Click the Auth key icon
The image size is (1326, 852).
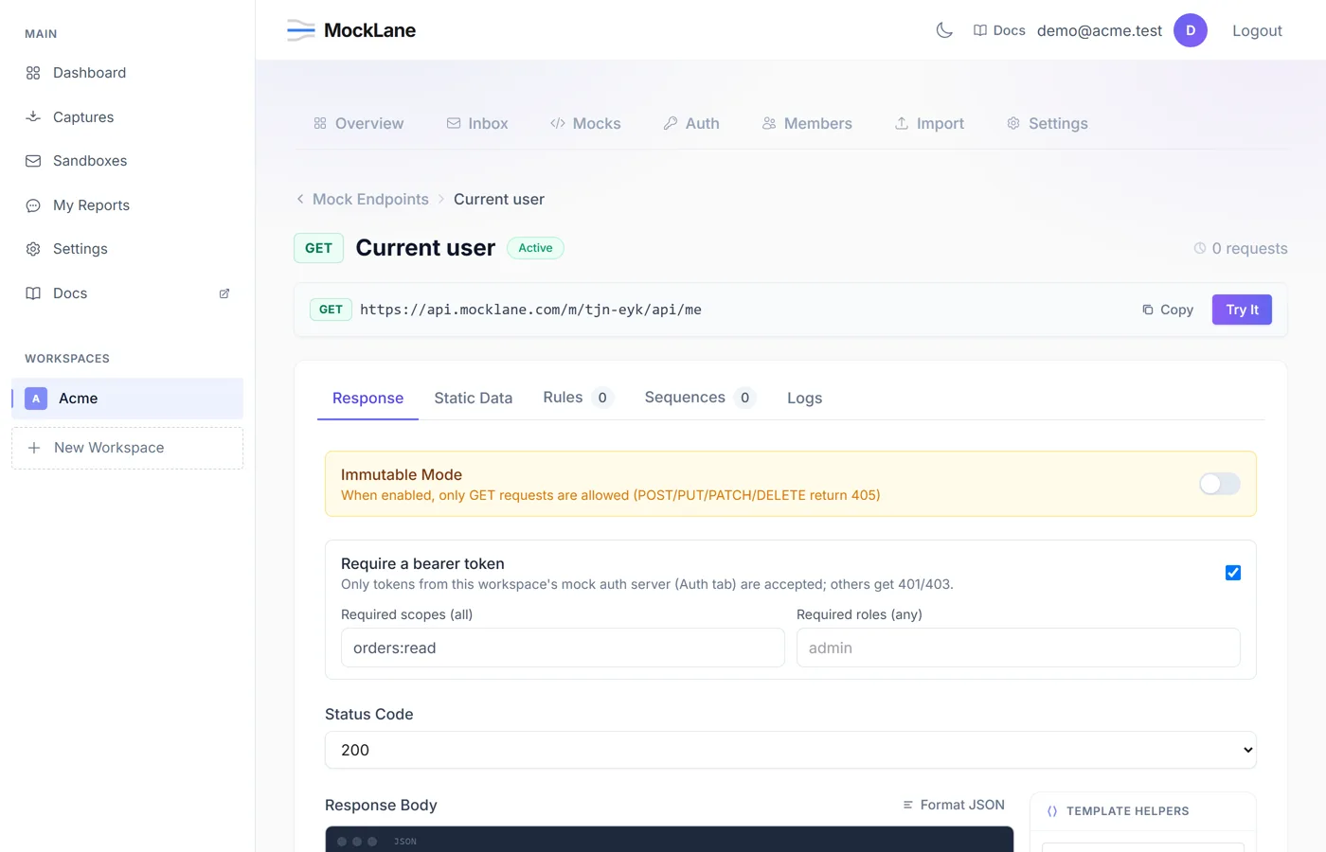(671, 123)
